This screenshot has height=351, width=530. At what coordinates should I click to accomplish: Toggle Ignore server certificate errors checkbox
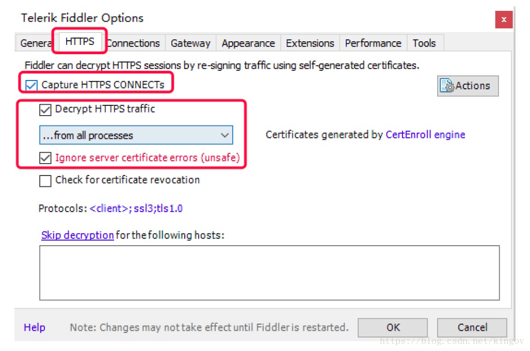click(45, 158)
